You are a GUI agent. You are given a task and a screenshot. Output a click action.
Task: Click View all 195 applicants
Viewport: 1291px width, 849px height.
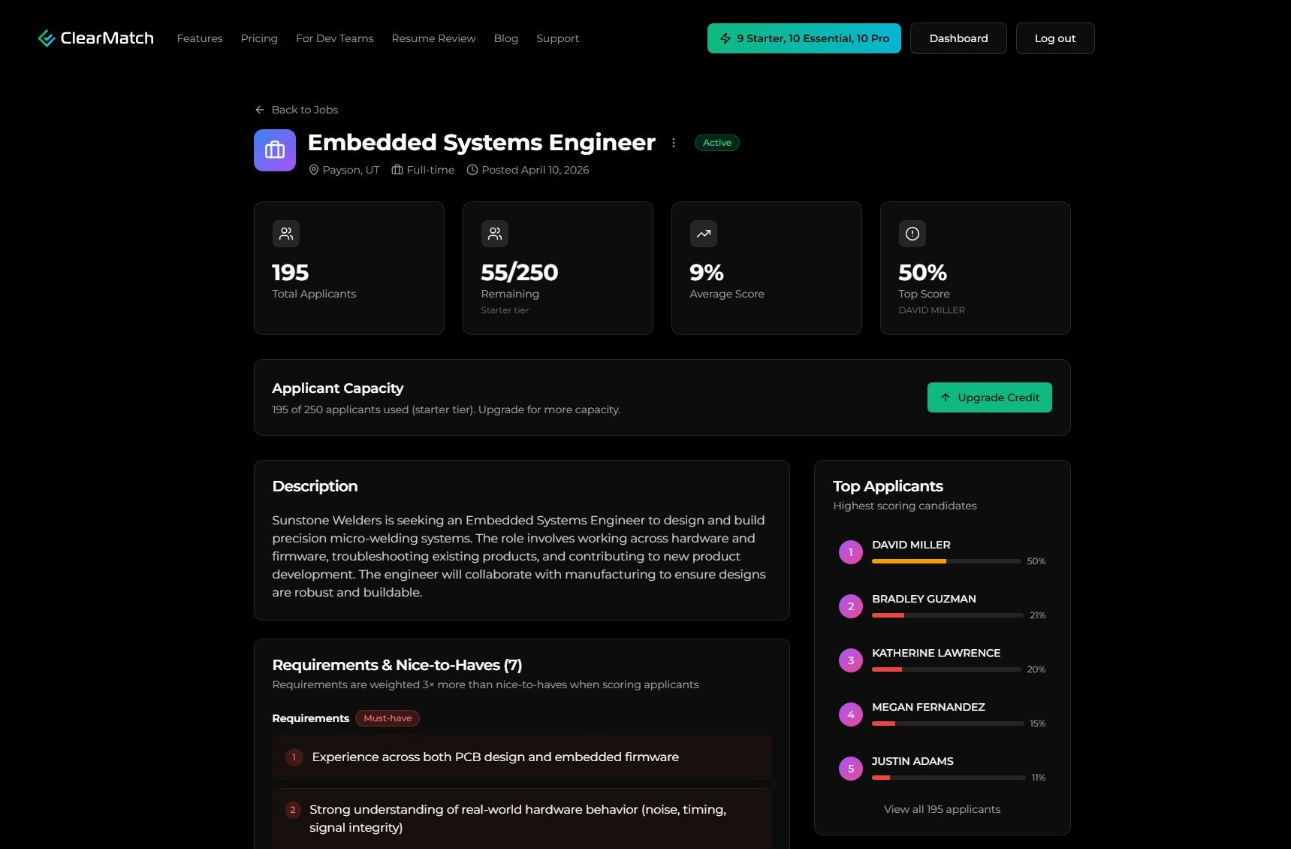(x=942, y=809)
